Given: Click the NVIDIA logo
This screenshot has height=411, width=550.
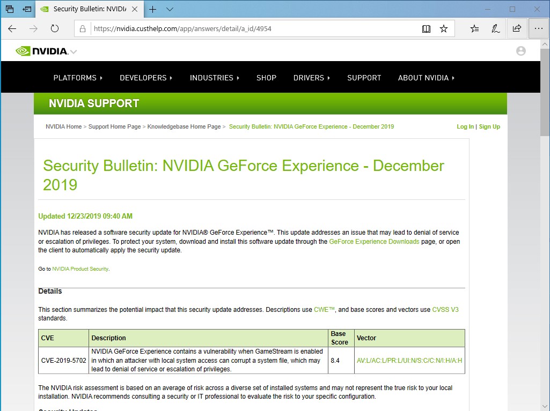Looking at the screenshot, I should click(x=42, y=51).
